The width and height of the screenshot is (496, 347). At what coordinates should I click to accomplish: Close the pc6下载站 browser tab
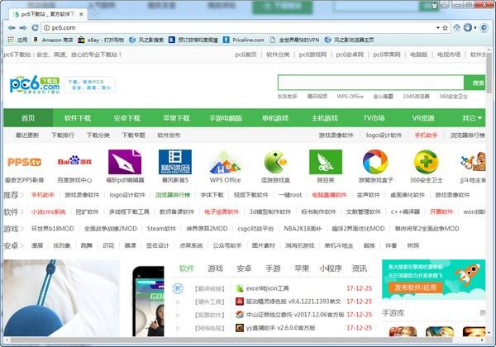[x=81, y=14]
